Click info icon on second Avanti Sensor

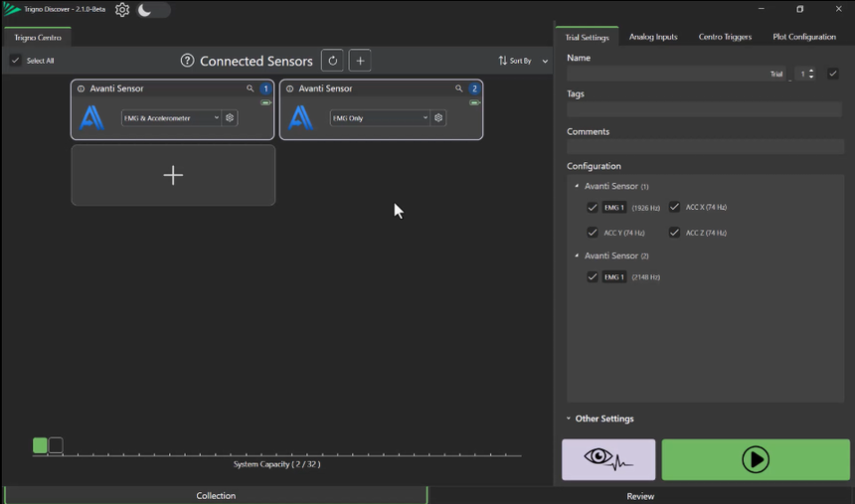pos(289,88)
